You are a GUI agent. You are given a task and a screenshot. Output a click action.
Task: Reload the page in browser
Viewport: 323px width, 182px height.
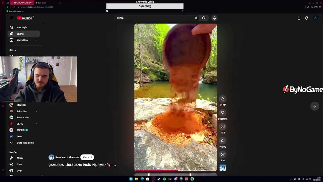click(x=14, y=7)
